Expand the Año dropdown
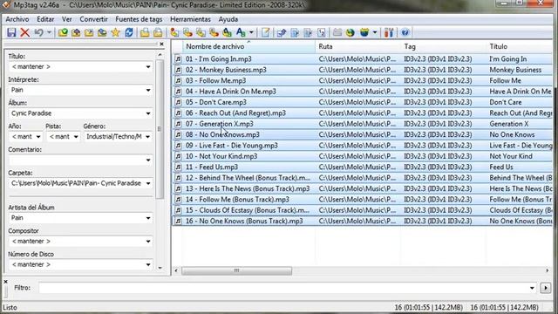Image resolution: width=558 pixels, height=314 pixels. pyautogui.click(x=38, y=137)
